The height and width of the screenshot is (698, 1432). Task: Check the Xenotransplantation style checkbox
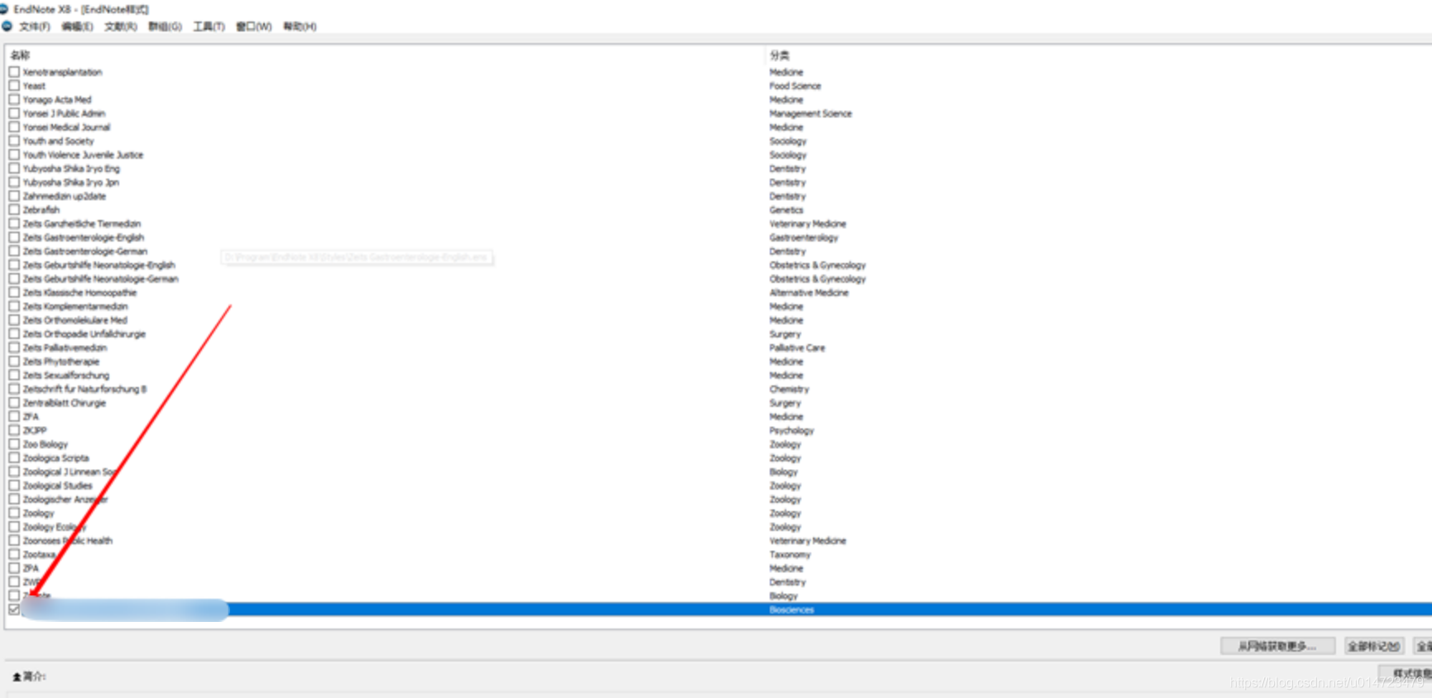click(14, 72)
